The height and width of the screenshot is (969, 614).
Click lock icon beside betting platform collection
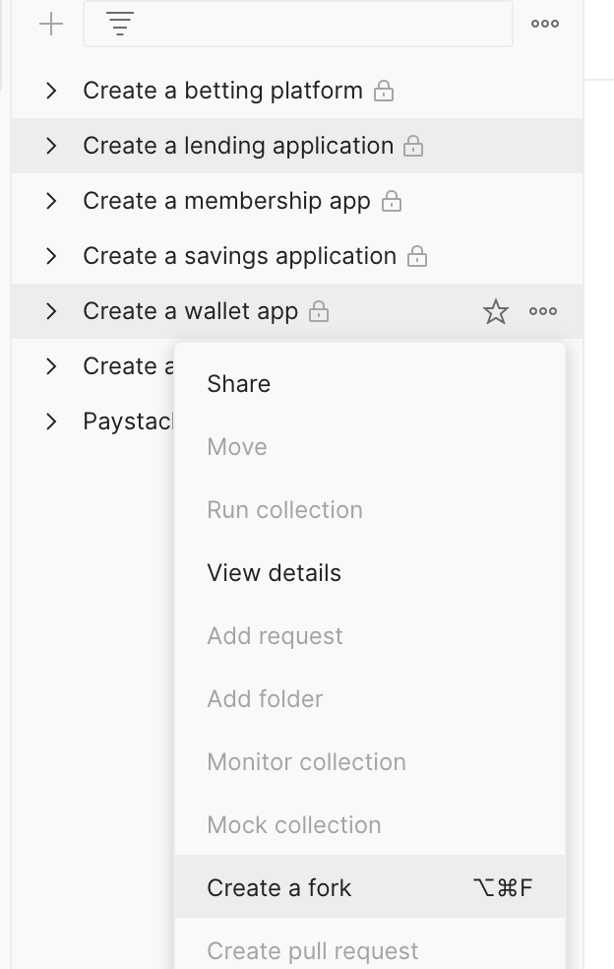[x=384, y=92]
